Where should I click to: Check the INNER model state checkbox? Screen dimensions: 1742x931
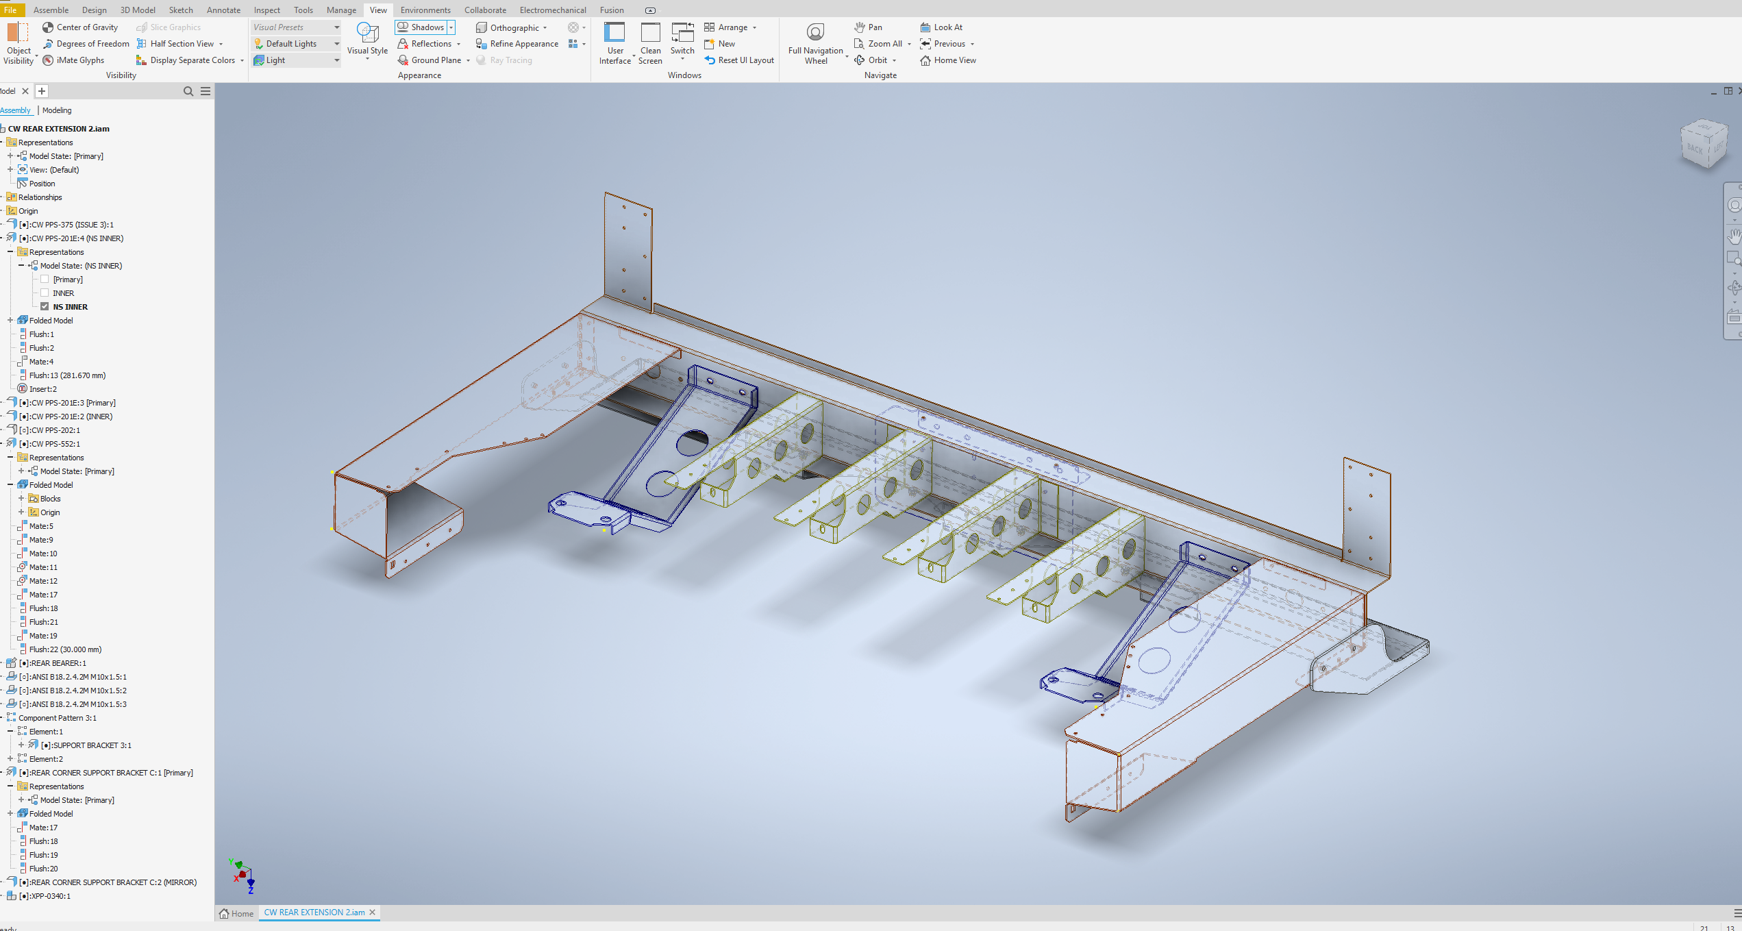coord(45,293)
